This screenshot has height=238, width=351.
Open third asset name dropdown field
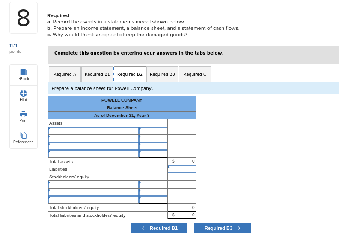coord(94,146)
